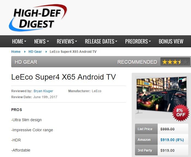Click the LeEco TV product thumbnail
The height and width of the screenshot is (157, 191).
coord(161,95)
